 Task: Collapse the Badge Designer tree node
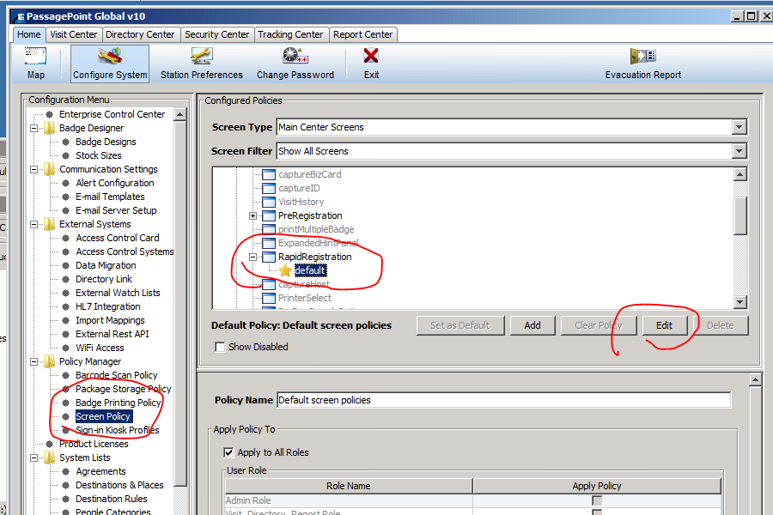pyautogui.click(x=34, y=128)
